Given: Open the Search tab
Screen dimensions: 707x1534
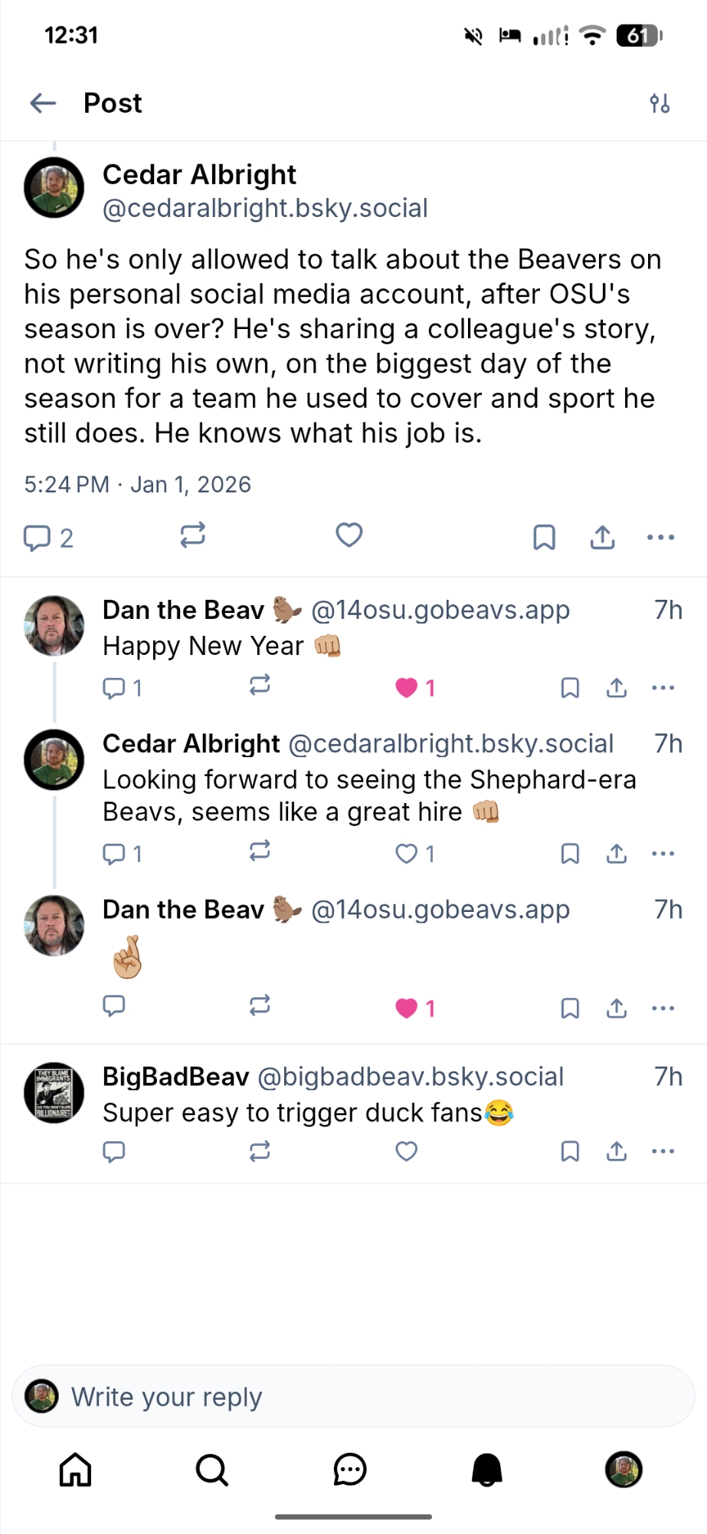Looking at the screenshot, I should click(x=212, y=1470).
